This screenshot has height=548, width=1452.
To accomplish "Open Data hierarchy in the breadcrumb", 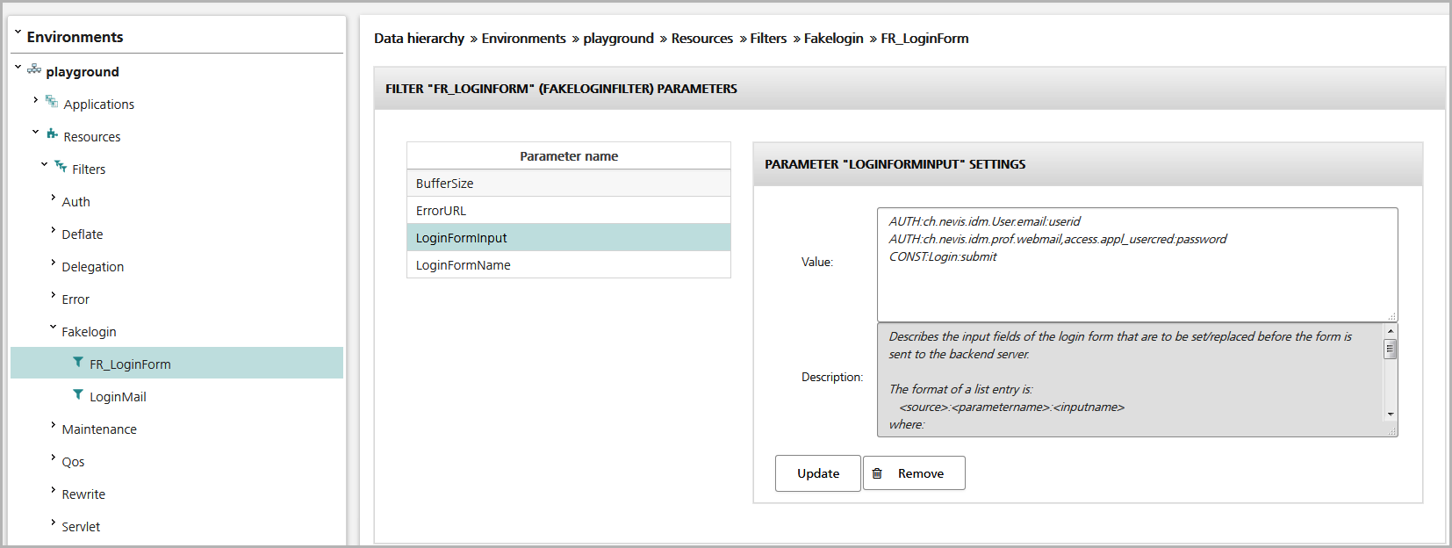I will 419,39.
